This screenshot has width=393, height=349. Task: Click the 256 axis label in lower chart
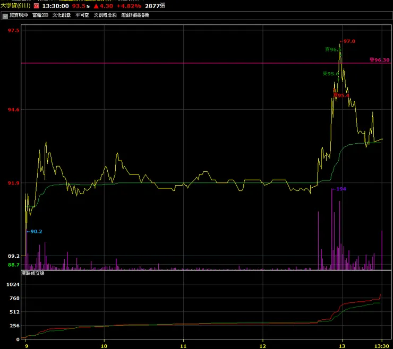pyautogui.click(x=15, y=326)
